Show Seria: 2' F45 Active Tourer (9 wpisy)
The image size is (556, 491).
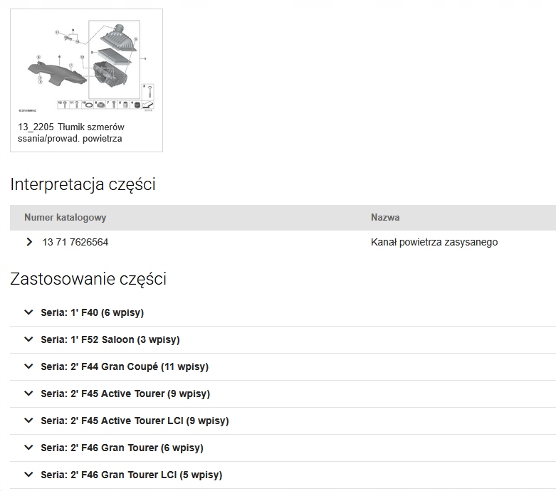(x=125, y=394)
